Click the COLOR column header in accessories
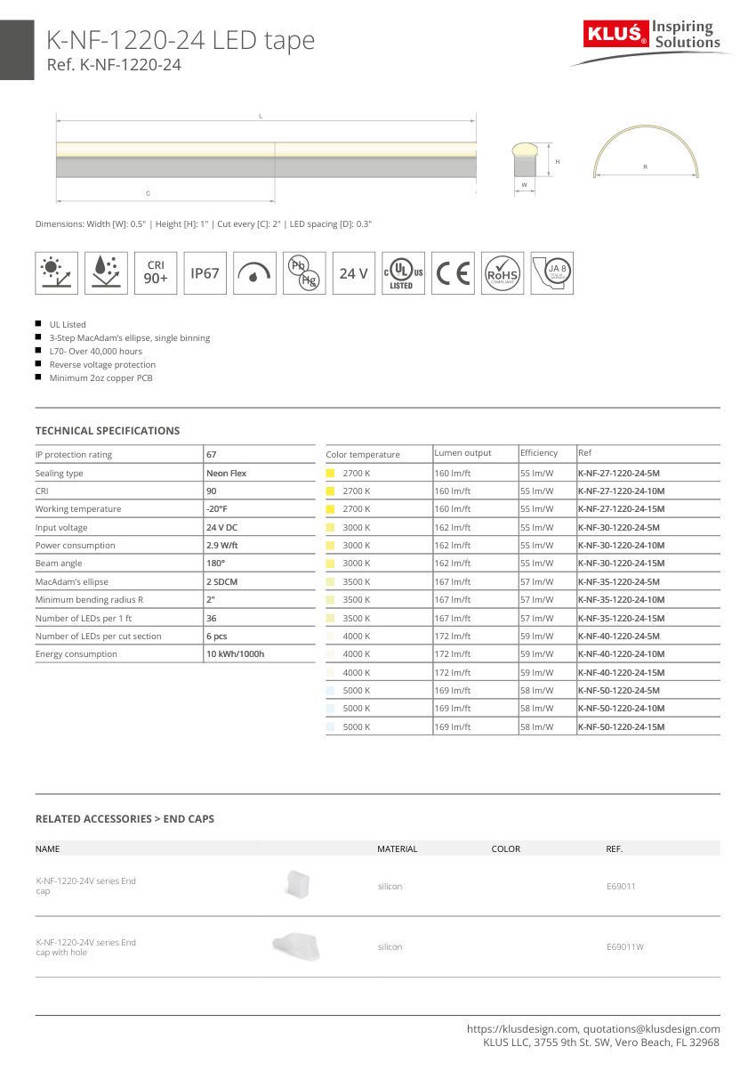 point(506,848)
